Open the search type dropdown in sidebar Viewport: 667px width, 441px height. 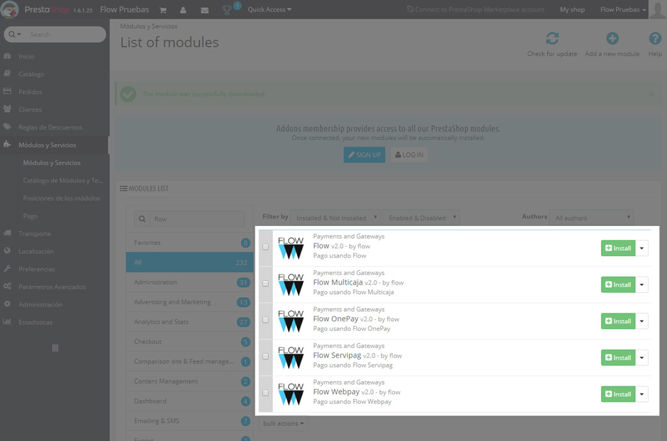tap(14, 35)
